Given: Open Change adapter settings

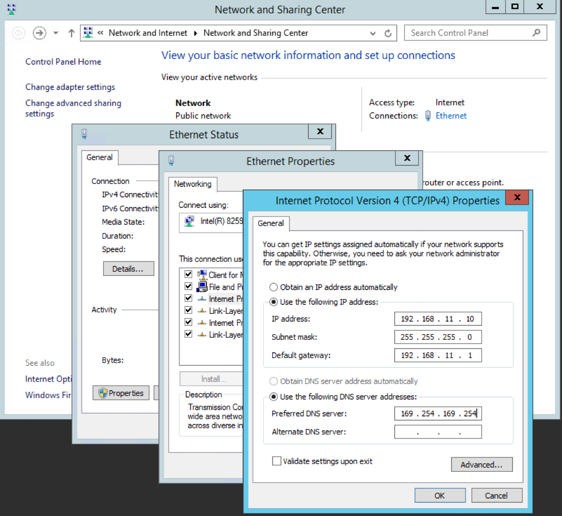Looking at the screenshot, I should pyautogui.click(x=70, y=87).
